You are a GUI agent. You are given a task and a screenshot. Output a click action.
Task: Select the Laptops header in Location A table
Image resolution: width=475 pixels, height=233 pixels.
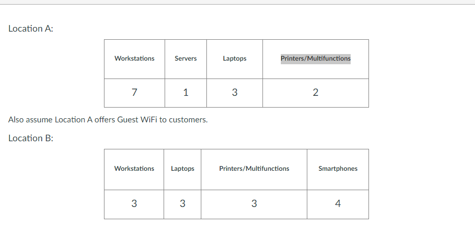pos(234,59)
